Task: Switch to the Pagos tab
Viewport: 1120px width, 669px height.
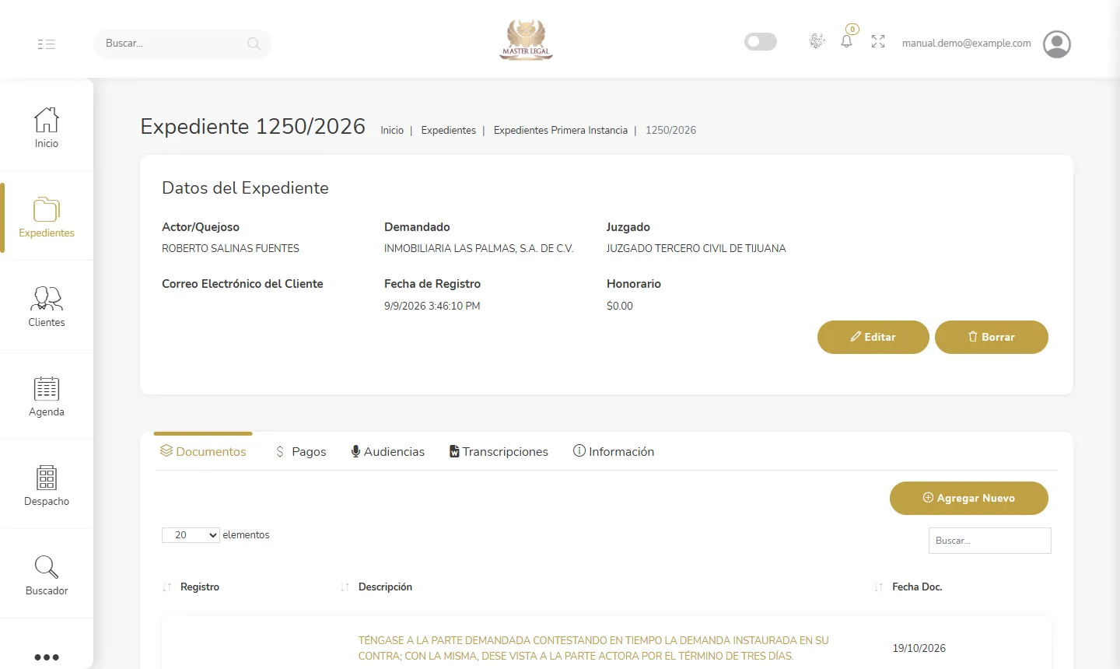Action: coord(301,451)
